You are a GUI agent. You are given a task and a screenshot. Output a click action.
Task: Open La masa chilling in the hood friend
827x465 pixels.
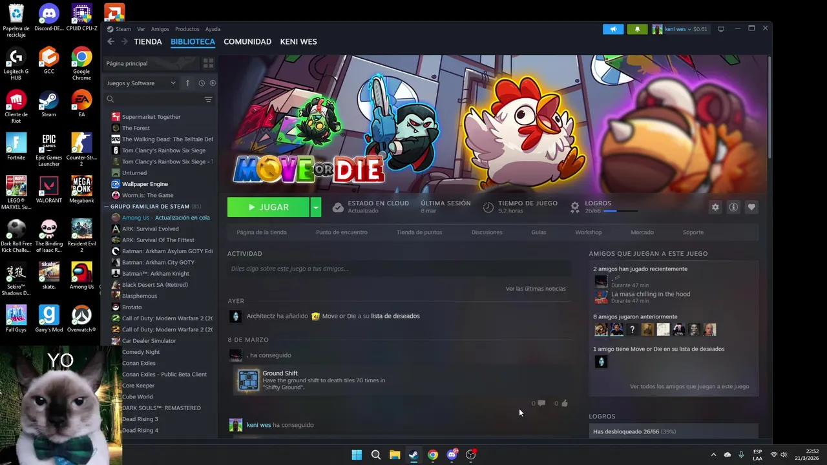(x=650, y=294)
